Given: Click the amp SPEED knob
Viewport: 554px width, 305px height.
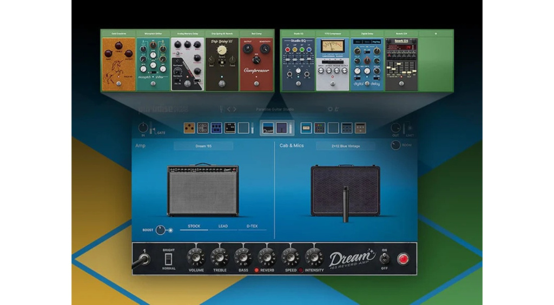Looking at the screenshot, I should (x=291, y=257).
